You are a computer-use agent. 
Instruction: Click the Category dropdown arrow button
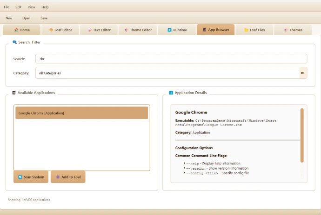tap(303, 73)
